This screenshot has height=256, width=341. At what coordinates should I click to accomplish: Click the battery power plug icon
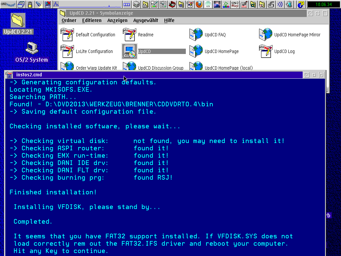tap(289, 4)
